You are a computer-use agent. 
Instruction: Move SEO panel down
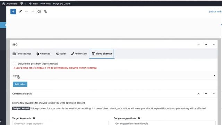point(206,44)
